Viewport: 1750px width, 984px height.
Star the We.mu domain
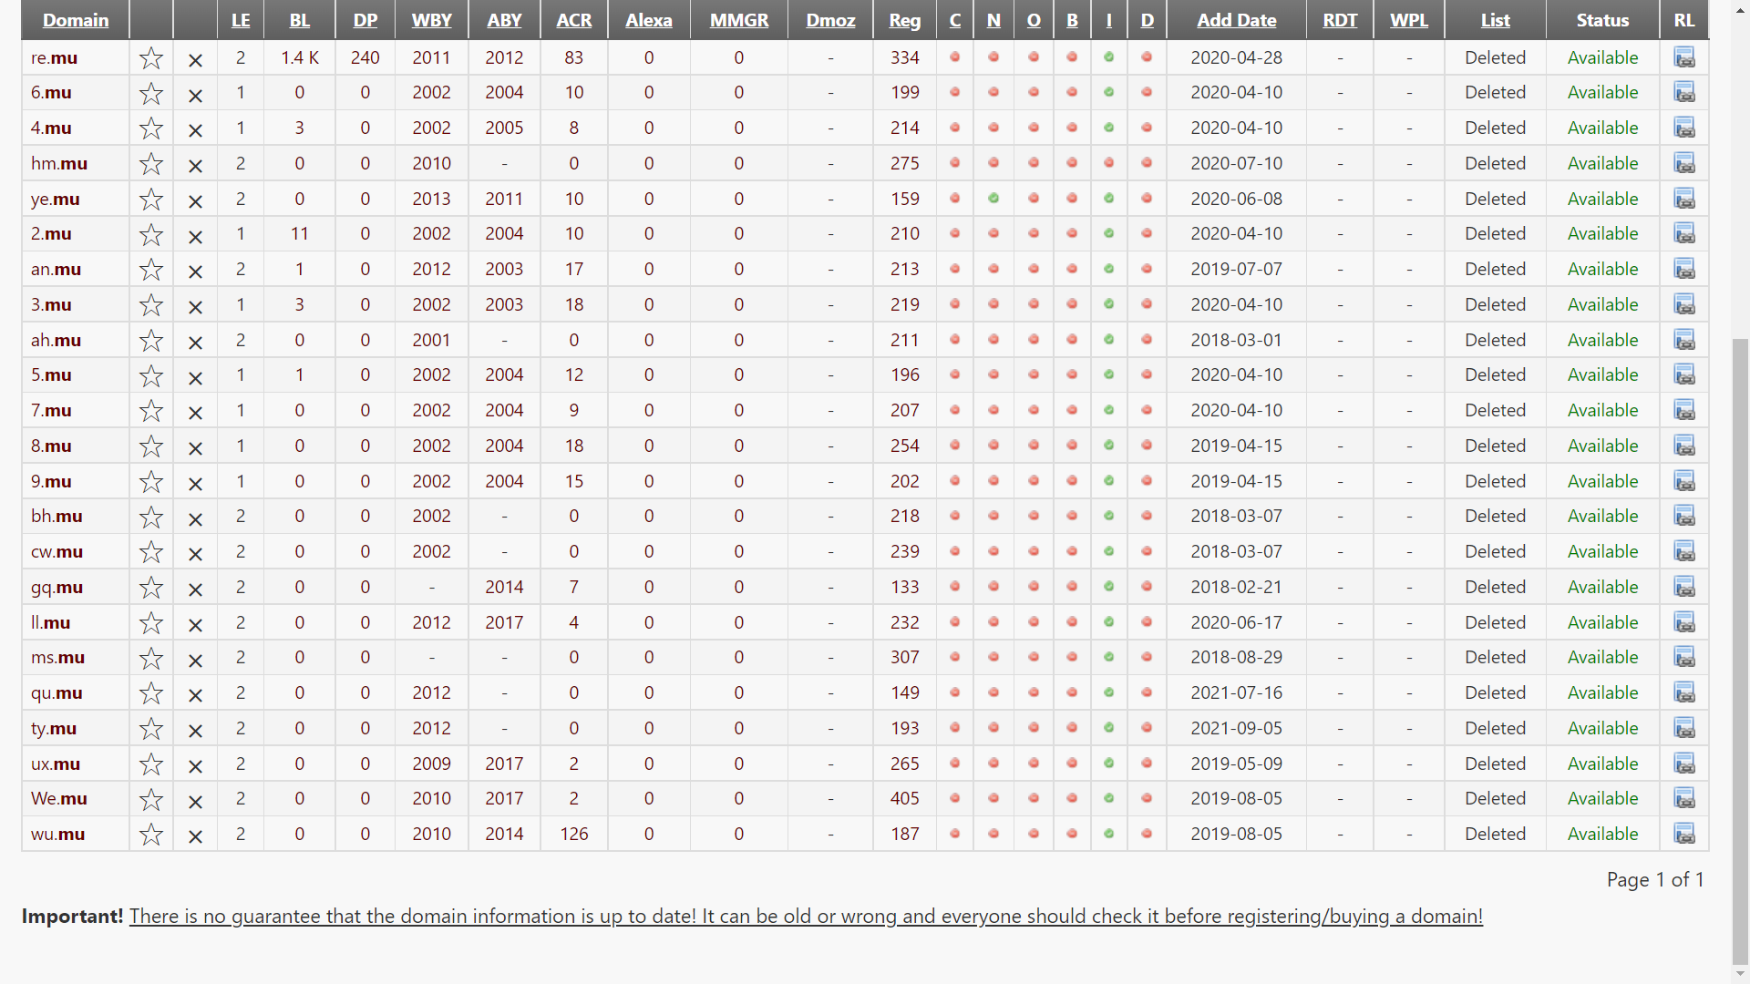coord(150,800)
